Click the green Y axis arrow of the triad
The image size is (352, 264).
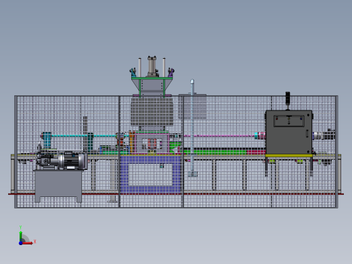pyautogui.click(x=21, y=236)
